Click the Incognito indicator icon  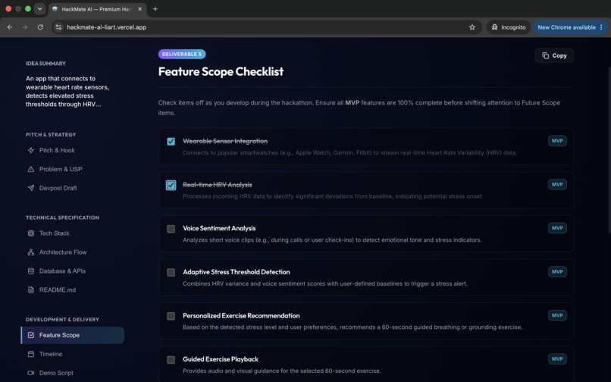(494, 27)
